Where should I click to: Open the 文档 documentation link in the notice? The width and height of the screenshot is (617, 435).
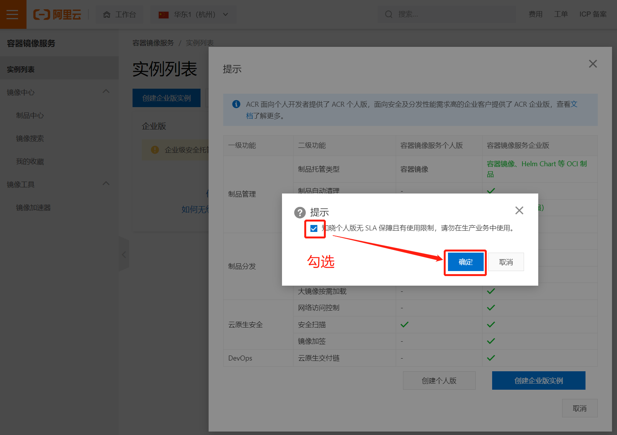pyautogui.click(x=574, y=104)
